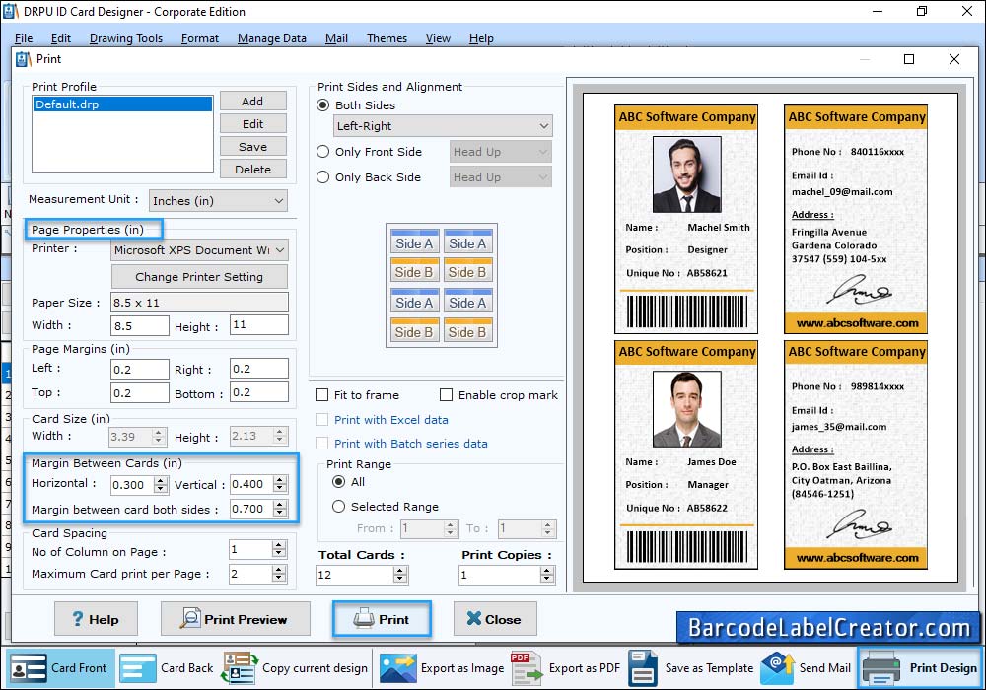This screenshot has width=986, height=690.
Task: Open the Manage Data menu
Action: (x=272, y=38)
